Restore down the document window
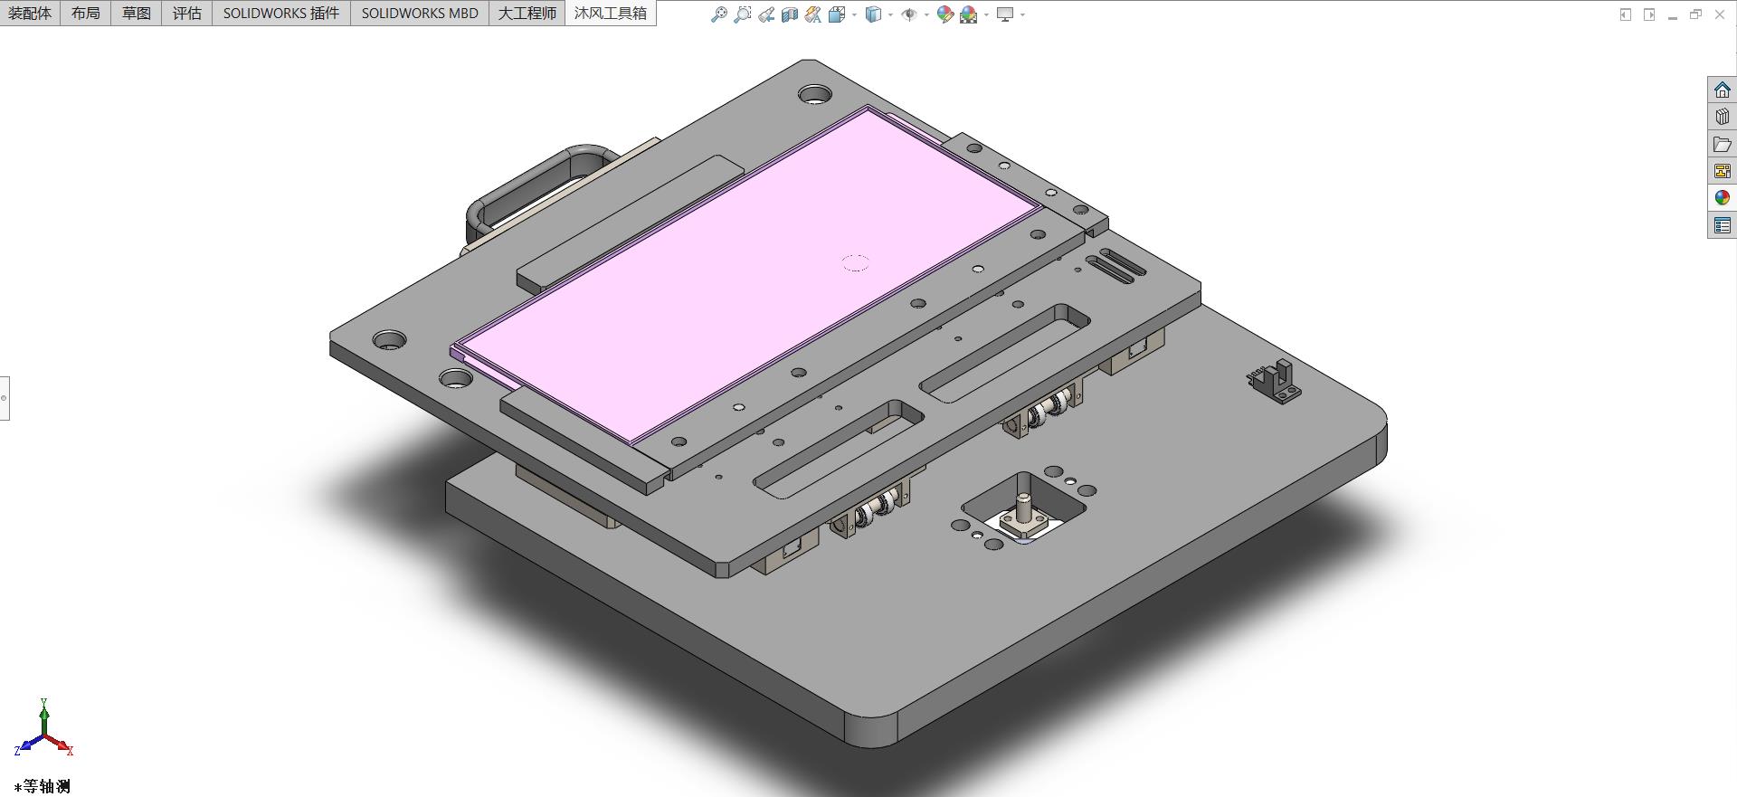 coord(1696,14)
